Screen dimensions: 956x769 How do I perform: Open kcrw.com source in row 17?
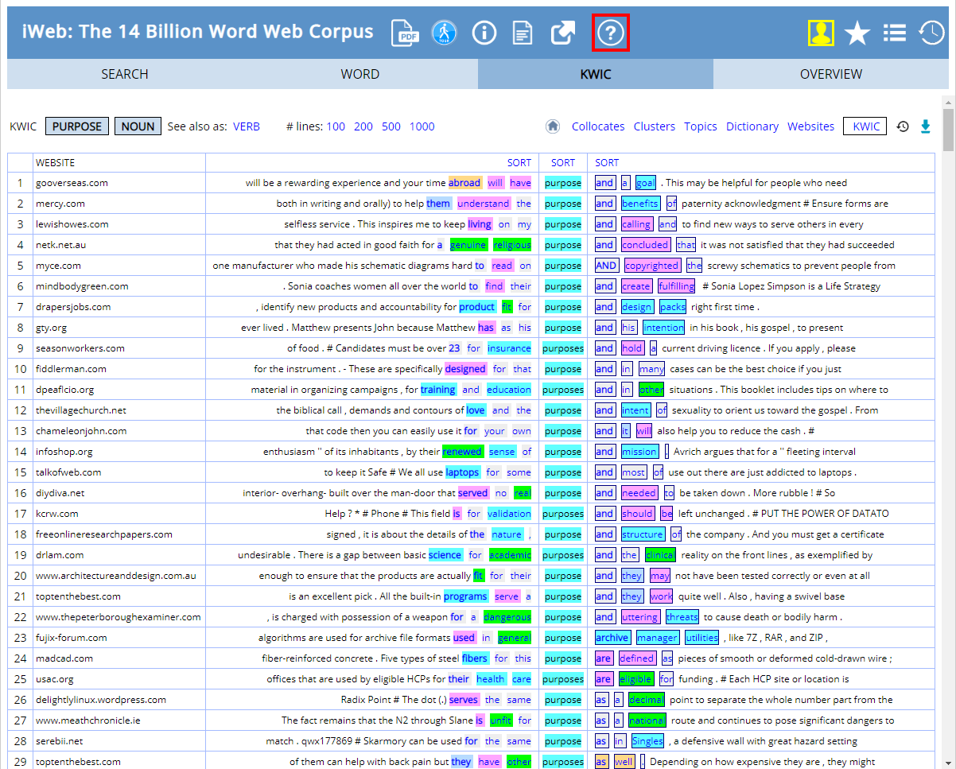pos(56,514)
